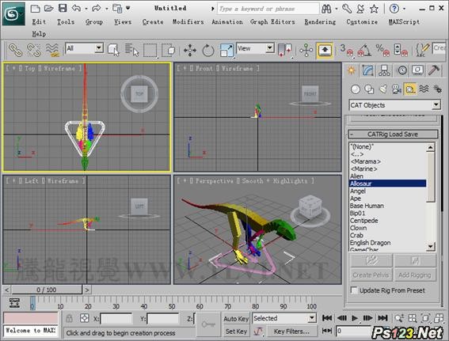Open the Edit Named Selection Sets icon

[x=422, y=51]
